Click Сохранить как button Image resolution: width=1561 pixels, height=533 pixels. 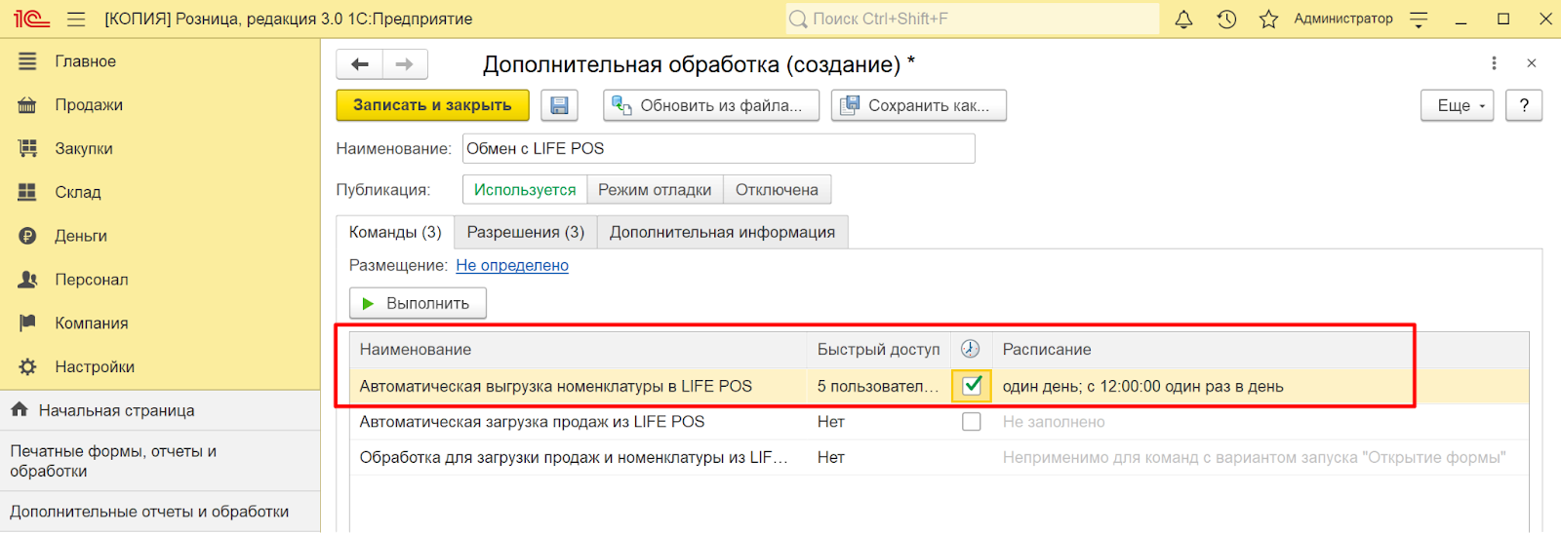[x=919, y=105]
